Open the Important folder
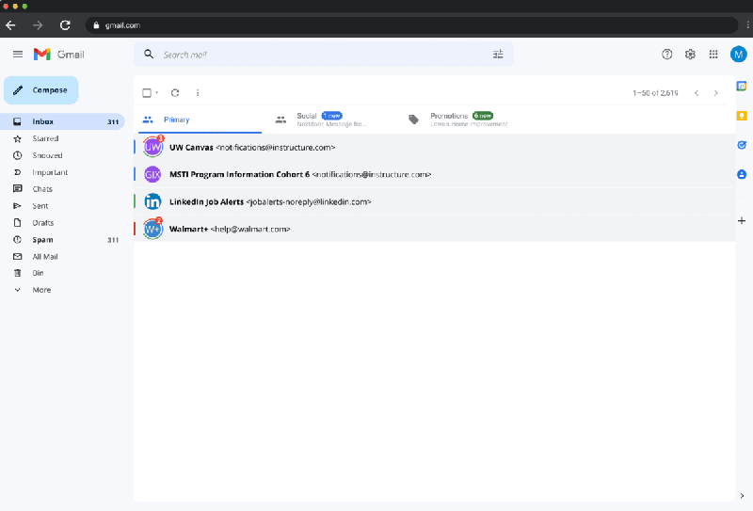Screen dimensions: 753x511 tap(62, 172)
